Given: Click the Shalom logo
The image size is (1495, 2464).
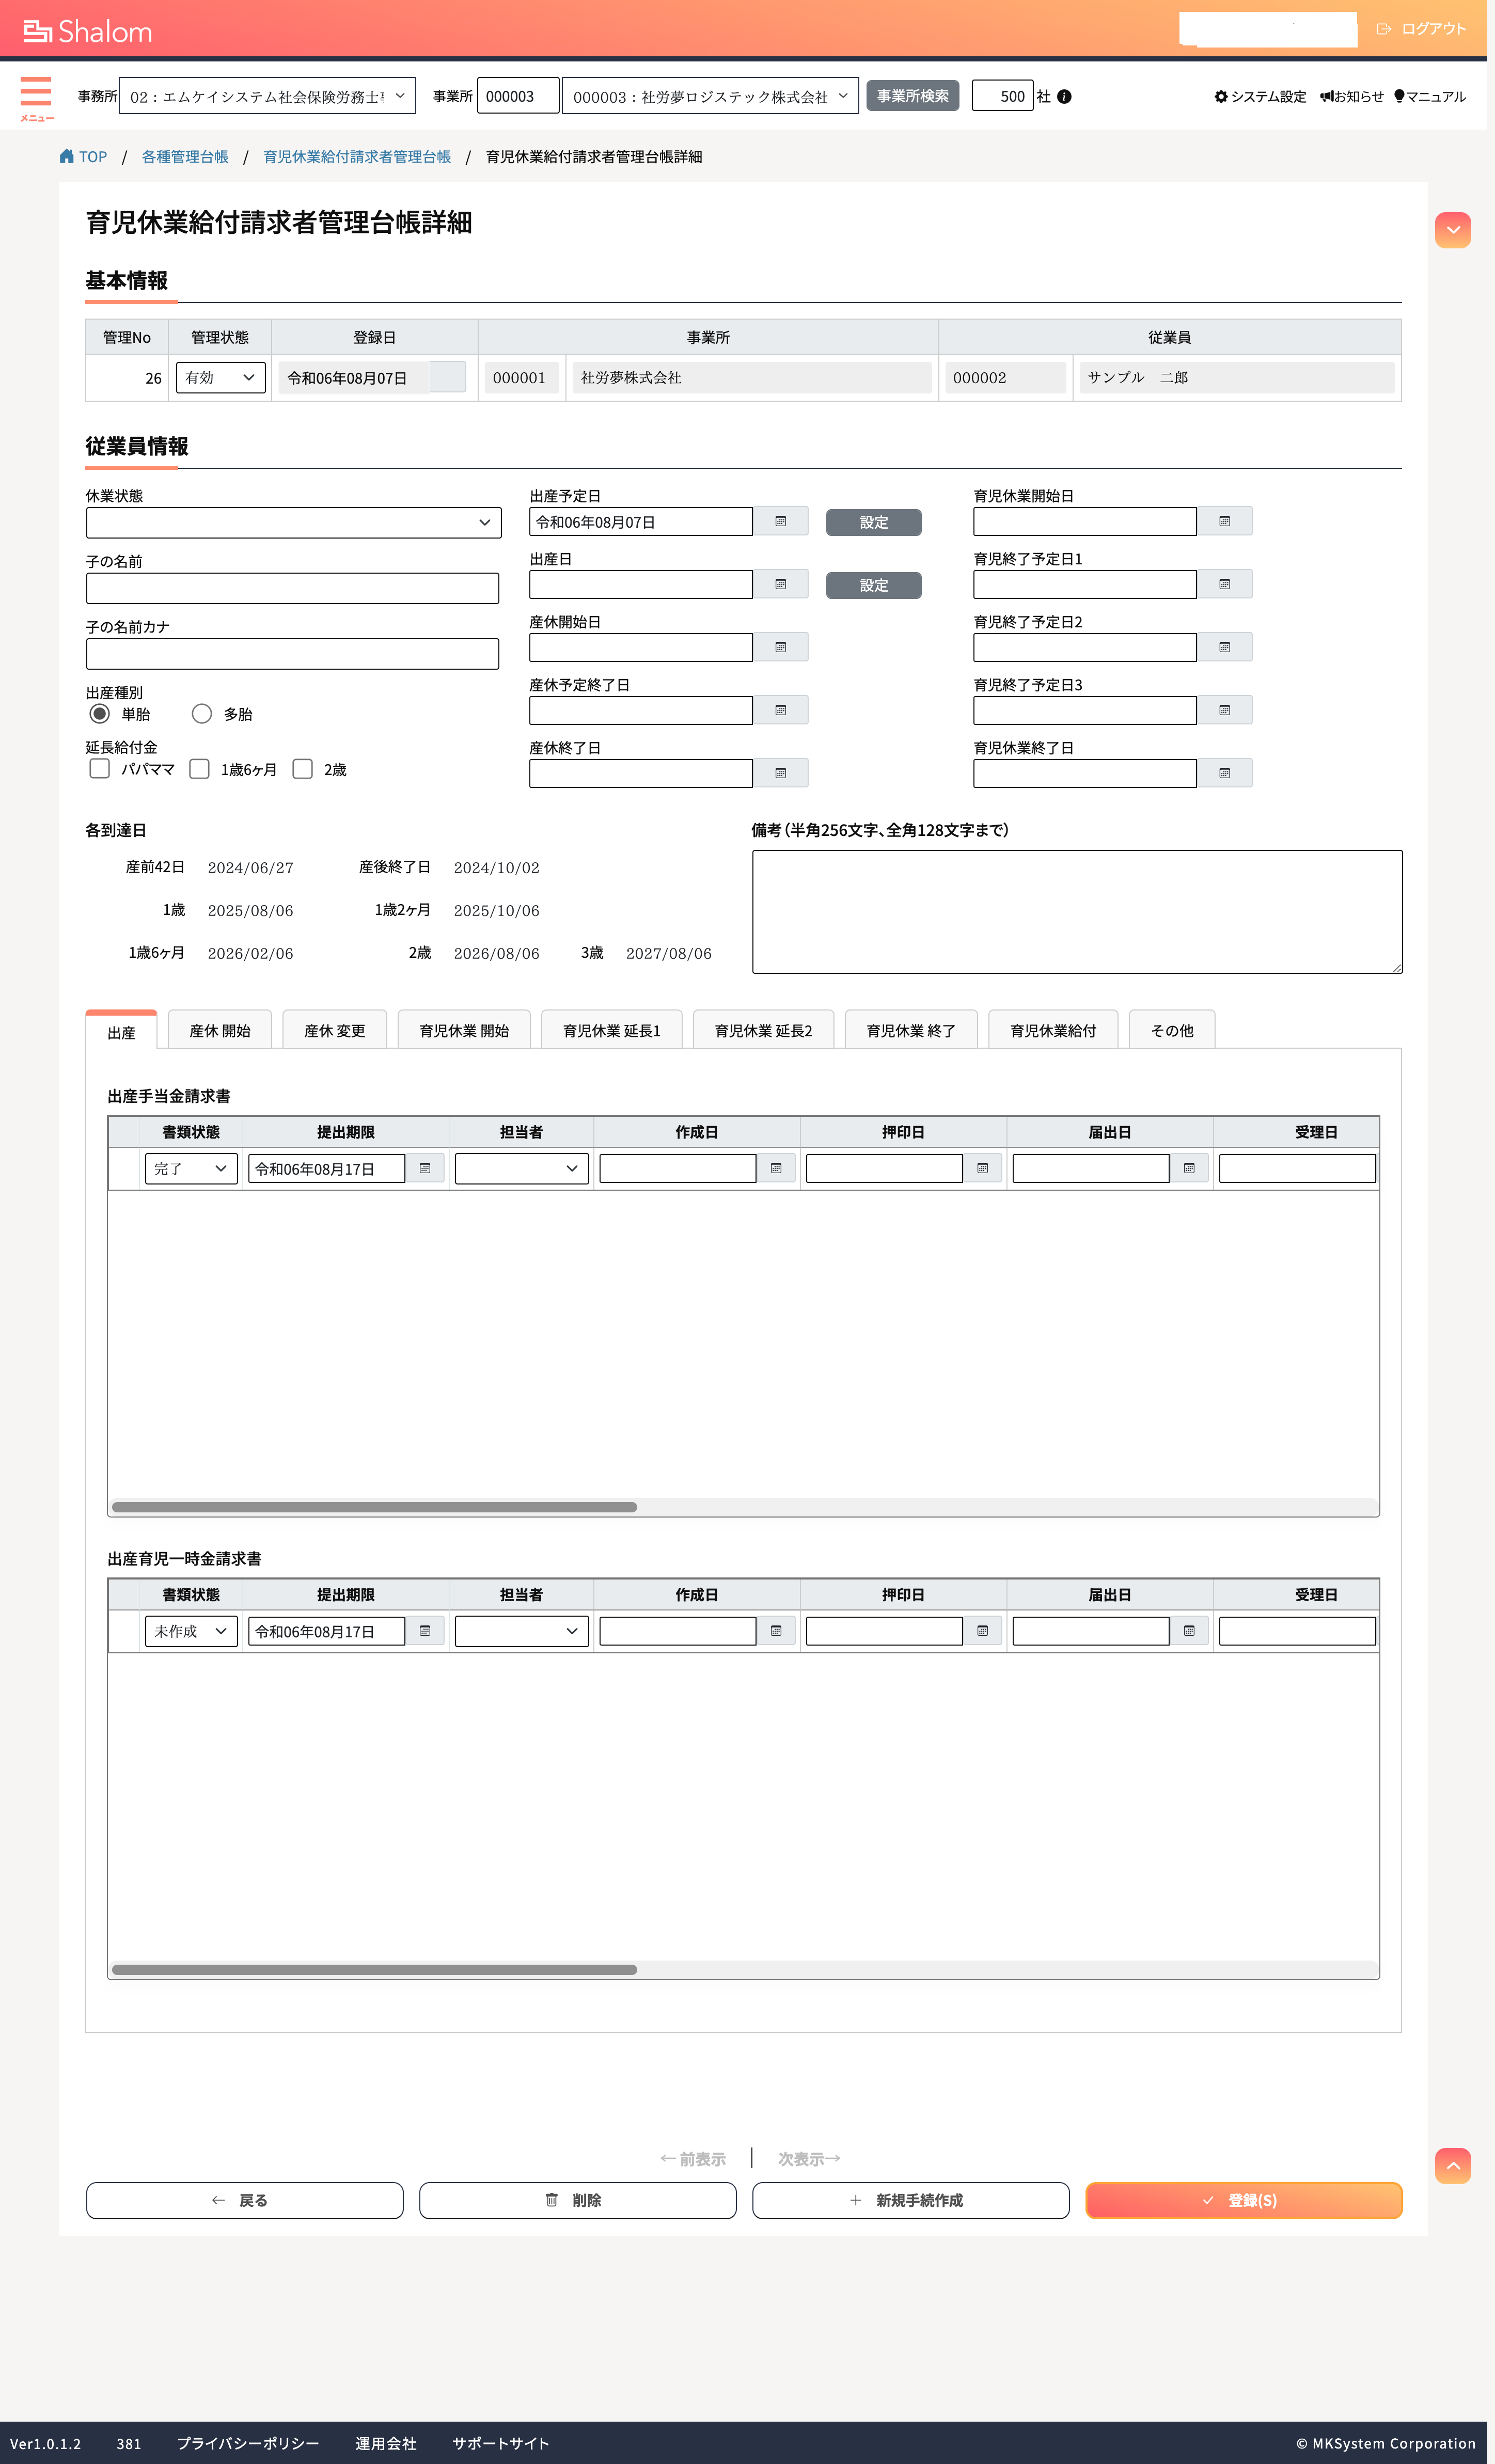Looking at the screenshot, I should [x=88, y=32].
